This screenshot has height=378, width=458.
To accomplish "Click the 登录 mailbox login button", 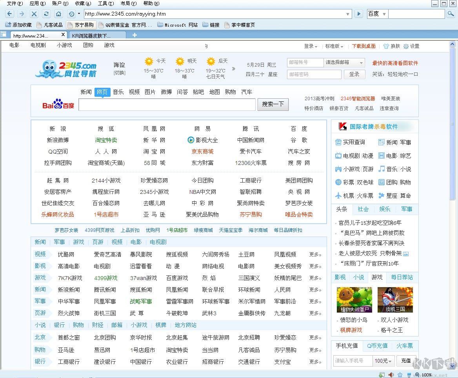I will pos(354,74).
